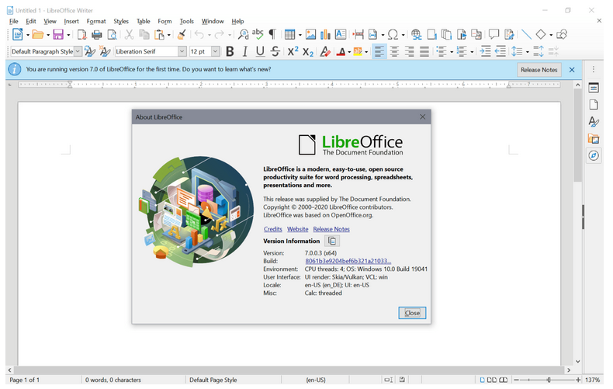Image resolution: width=613 pixels, height=389 pixels.
Task: Insert a page break
Action: coord(358,34)
